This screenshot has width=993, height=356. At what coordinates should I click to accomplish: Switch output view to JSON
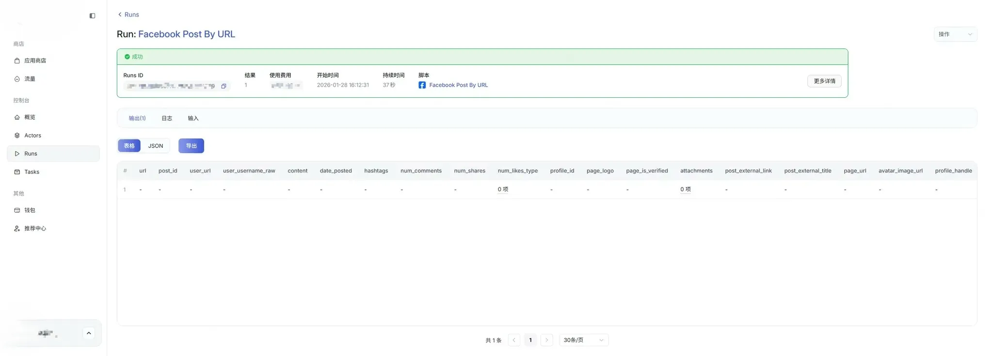coord(156,146)
